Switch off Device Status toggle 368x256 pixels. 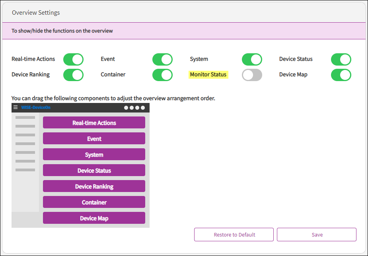coord(341,60)
